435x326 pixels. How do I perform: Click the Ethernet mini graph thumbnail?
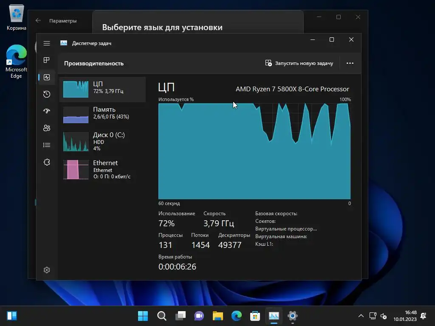click(x=76, y=169)
